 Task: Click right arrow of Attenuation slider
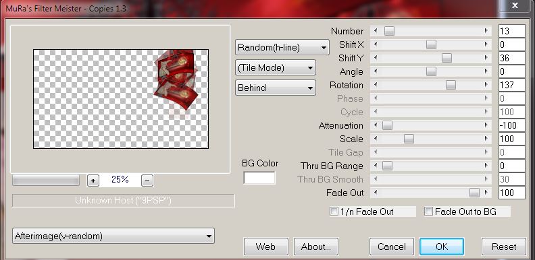[x=486, y=125]
